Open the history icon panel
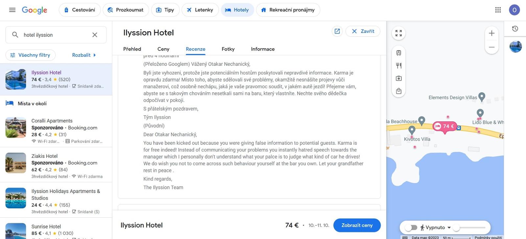Viewport: 526px width, 239px height. tap(515, 29)
